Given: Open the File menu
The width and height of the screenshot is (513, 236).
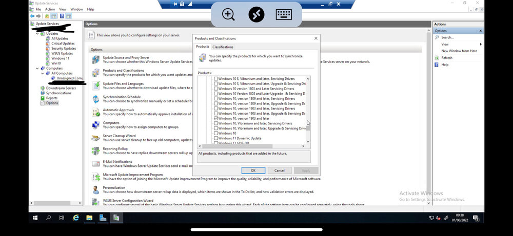Looking at the screenshot, I should click(x=38, y=9).
